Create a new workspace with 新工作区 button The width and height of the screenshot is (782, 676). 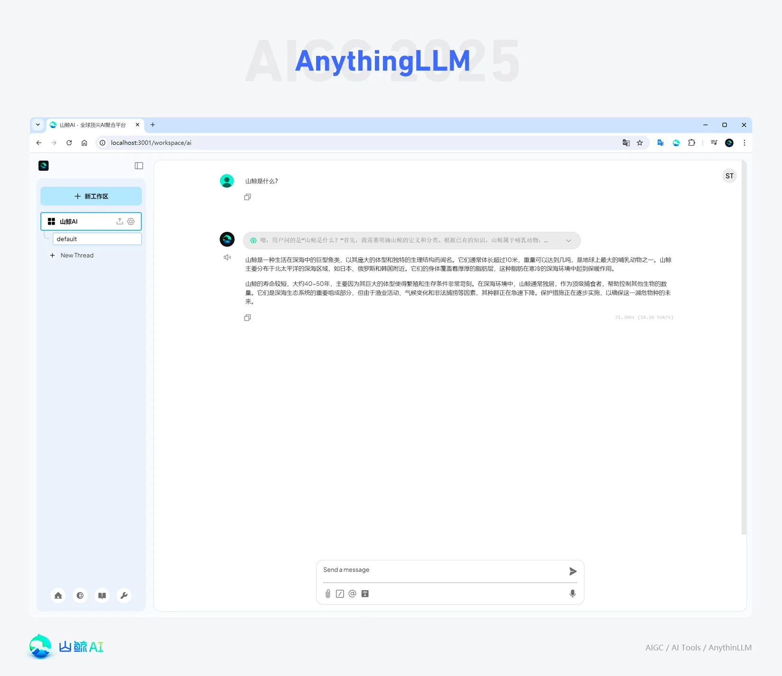pos(91,196)
